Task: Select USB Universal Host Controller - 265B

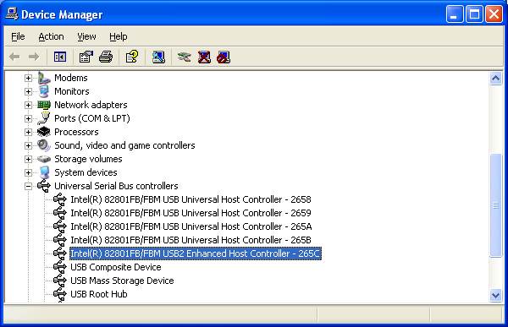Action: [x=190, y=240]
